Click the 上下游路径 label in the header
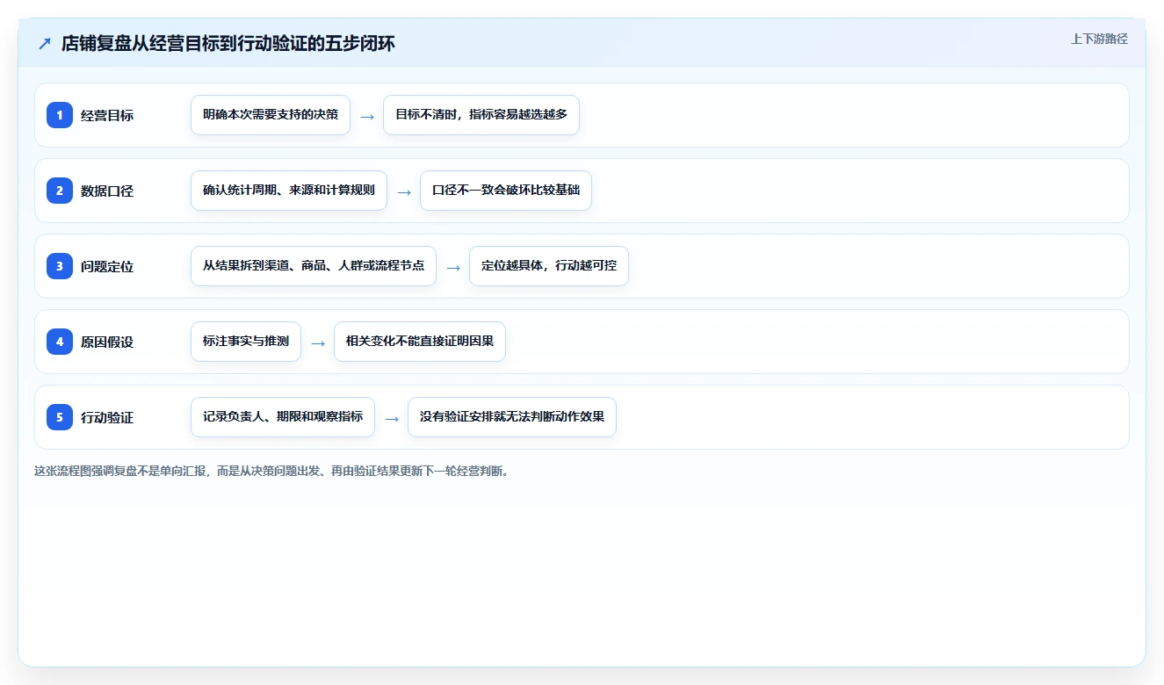The width and height of the screenshot is (1164, 685). click(1099, 39)
